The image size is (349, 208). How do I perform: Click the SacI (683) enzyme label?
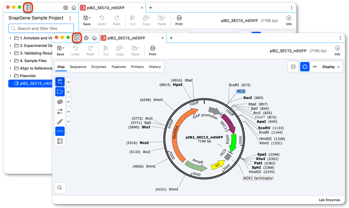coord(253,98)
